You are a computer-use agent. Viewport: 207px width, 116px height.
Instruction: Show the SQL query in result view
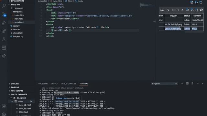point(162,10)
